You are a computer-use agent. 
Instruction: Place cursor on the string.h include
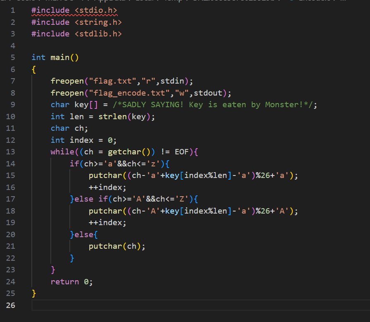(x=98, y=22)
